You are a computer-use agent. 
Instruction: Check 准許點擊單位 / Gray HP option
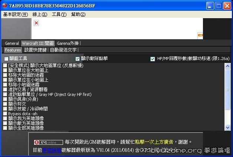(x=5, y=94)
